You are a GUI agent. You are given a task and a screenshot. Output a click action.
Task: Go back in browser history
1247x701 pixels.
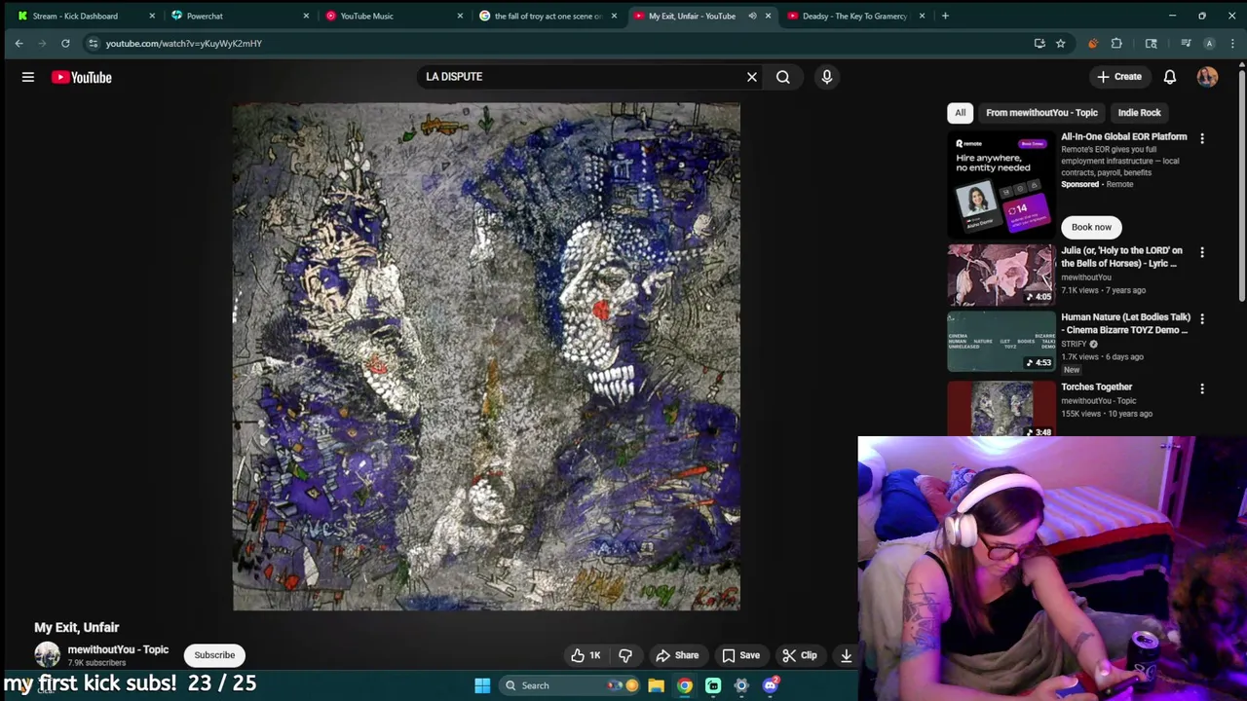pos(19,43)
